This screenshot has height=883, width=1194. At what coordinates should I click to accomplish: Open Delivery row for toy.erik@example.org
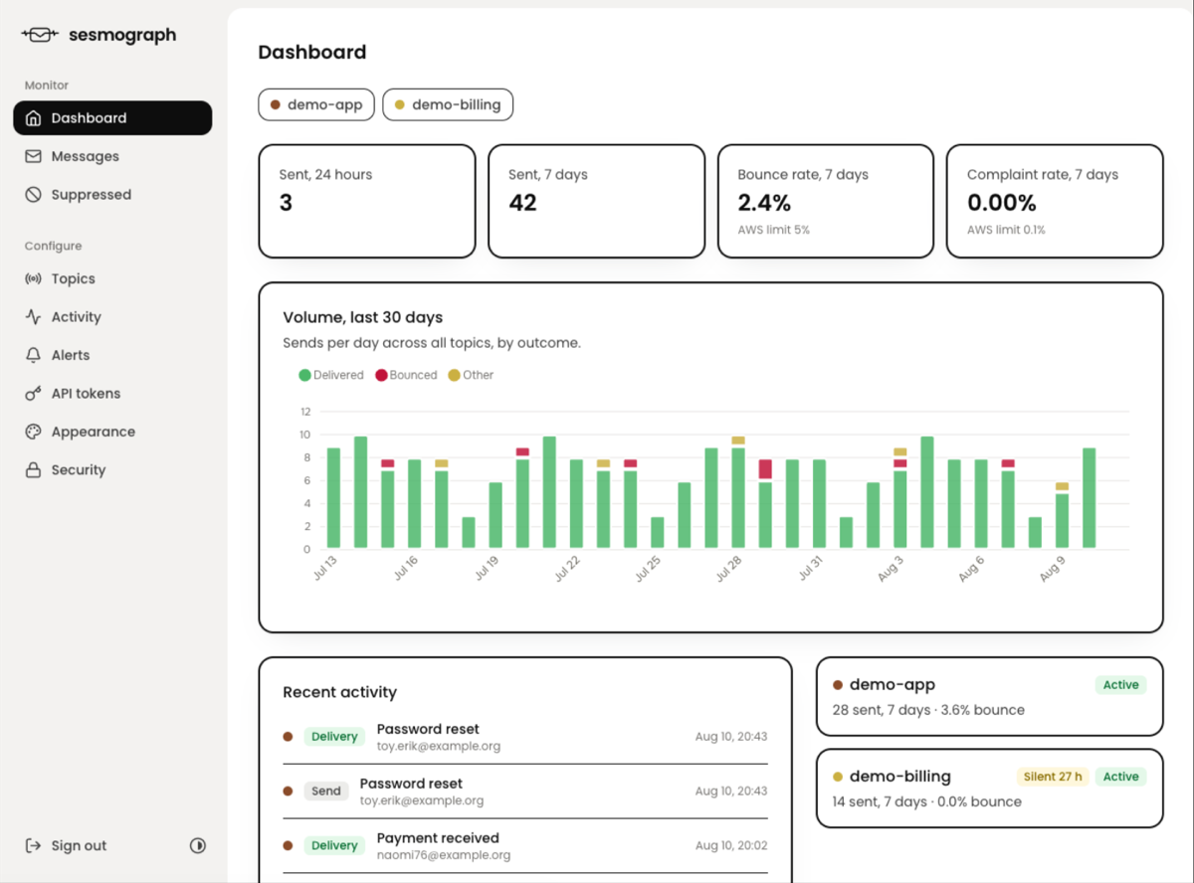[525, 737]
